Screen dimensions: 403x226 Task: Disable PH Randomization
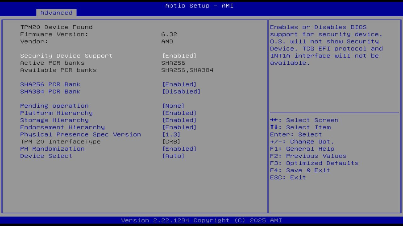coord(52,149)
